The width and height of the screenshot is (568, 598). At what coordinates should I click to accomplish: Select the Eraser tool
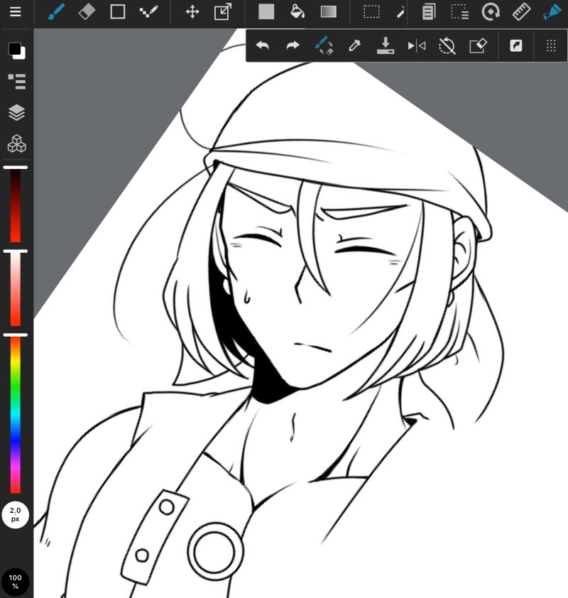tap(87, 11)
